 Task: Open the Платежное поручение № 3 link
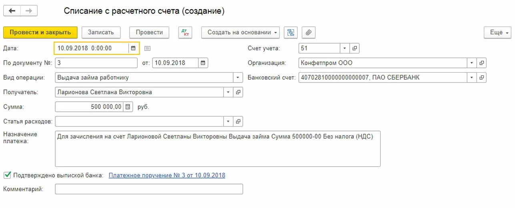click(x=167, y=175)
